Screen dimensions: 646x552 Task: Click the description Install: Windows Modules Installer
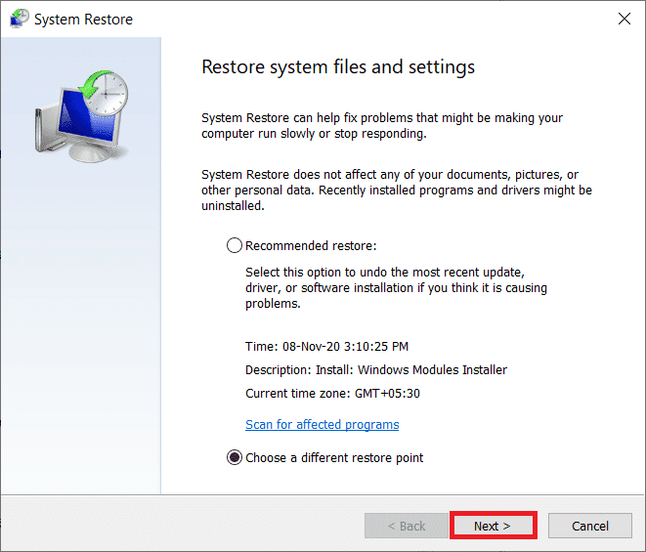pos(376,370)
